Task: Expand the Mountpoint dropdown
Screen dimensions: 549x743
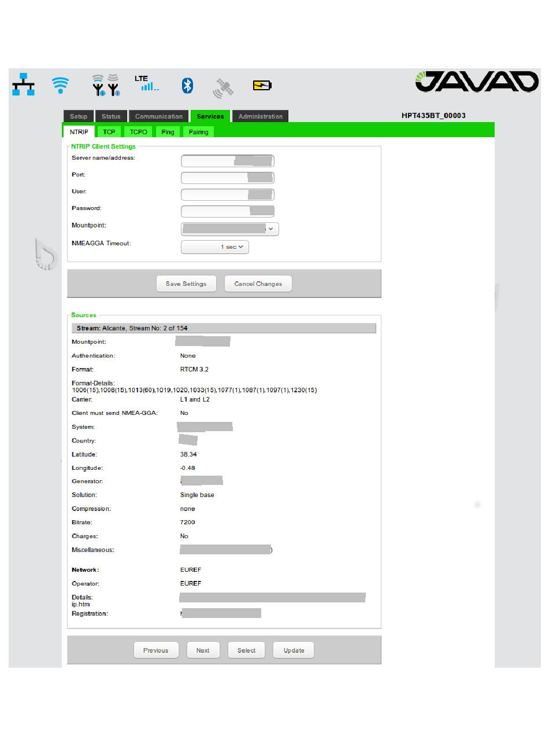Action: click(x=230, y=229)
